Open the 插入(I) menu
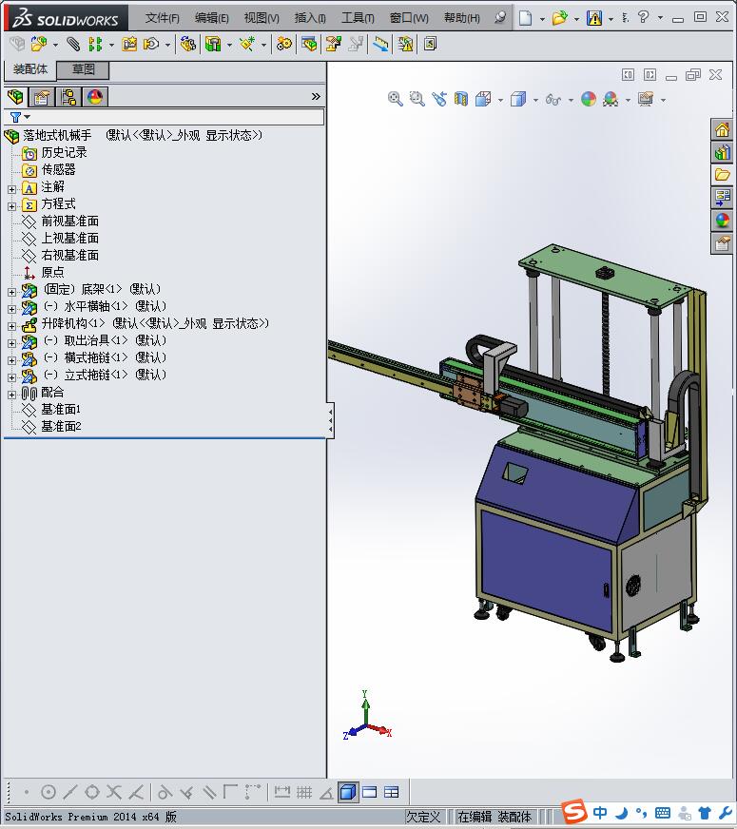The width and height of the screenshot is (737, 829). click(x=310, y=18)
